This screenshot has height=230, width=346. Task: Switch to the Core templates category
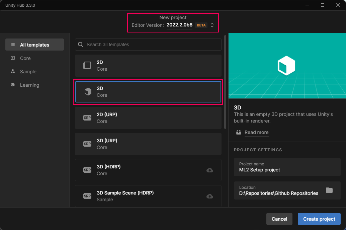click(25, 58)
